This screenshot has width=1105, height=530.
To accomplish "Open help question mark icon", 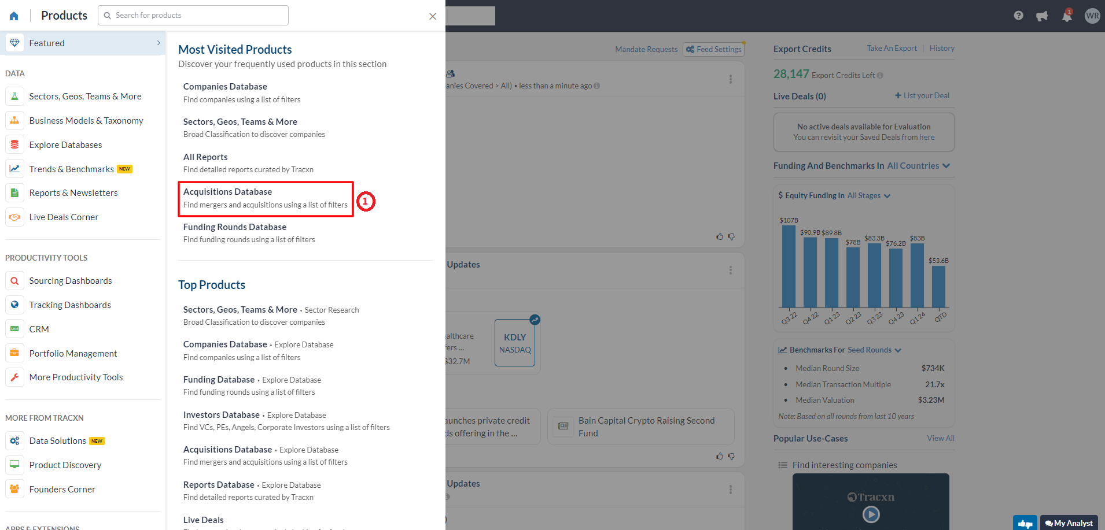I will [x=1018, y=16].
